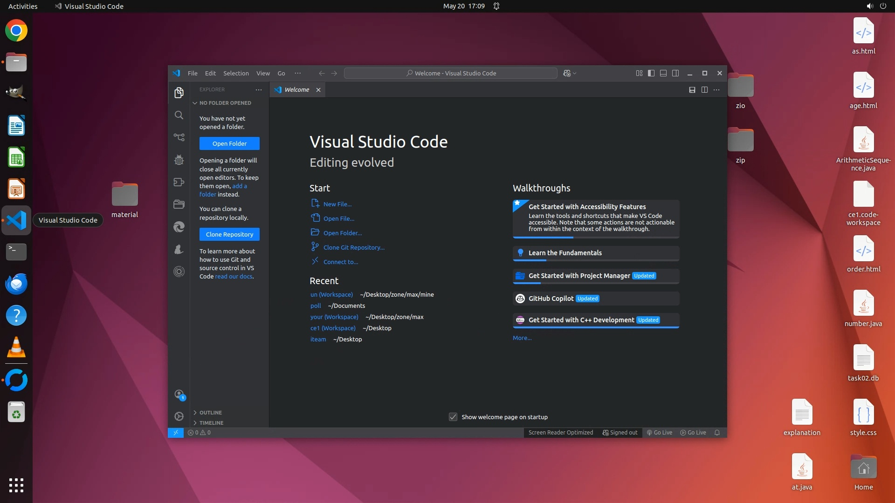Open Project Manager folder icon in activity bar
The height and width of the screenshot is (503, 895).
tap(179, 204)
